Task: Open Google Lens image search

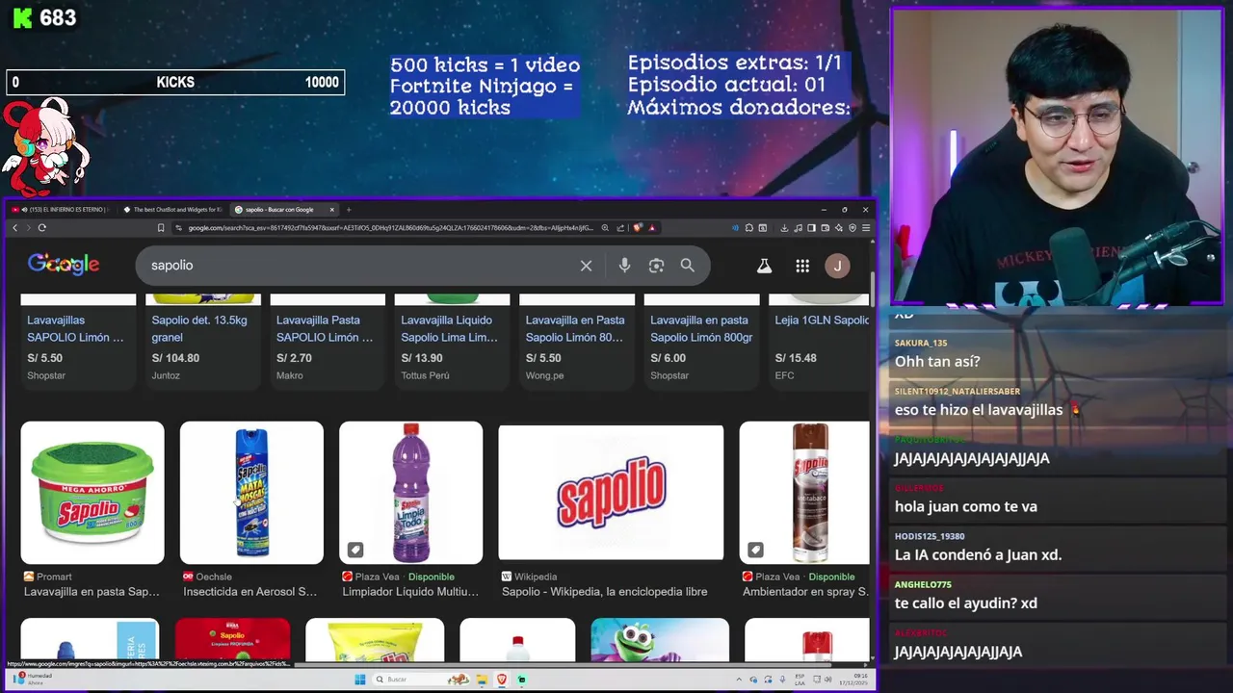Action: coord(656,266)
